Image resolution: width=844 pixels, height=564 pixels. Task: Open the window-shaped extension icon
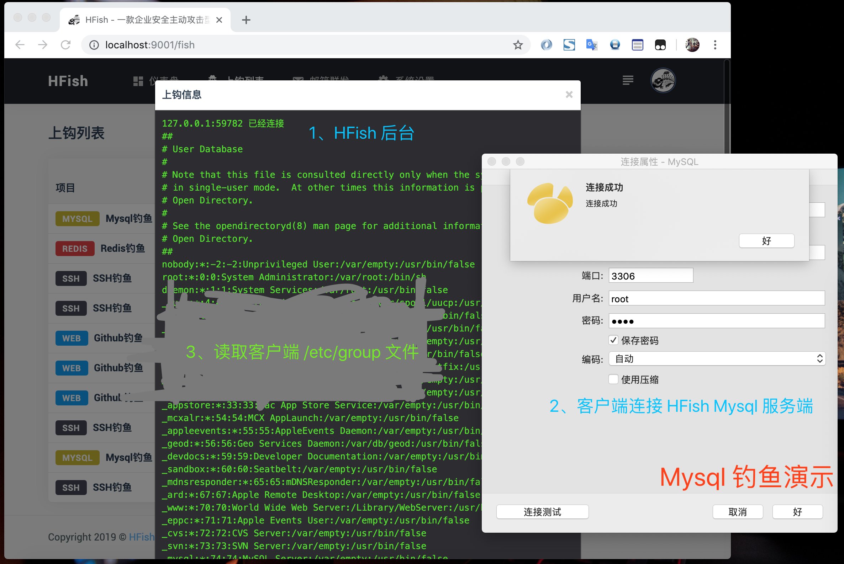637,45
